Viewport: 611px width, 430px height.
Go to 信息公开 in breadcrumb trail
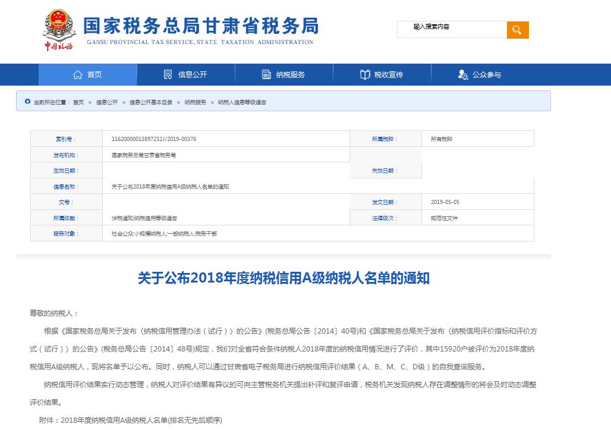click(107, 102)
